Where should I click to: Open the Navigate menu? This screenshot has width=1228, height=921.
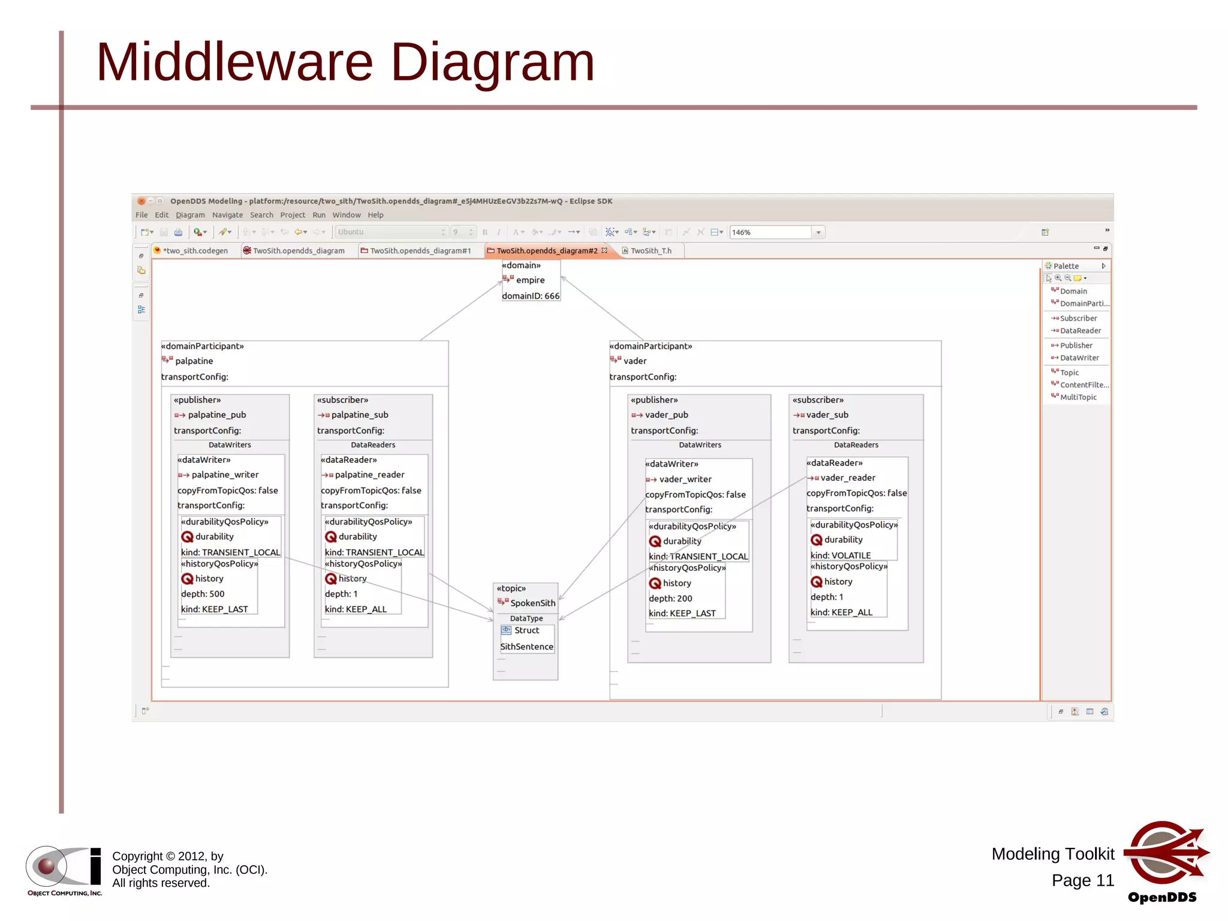(228, 215)
